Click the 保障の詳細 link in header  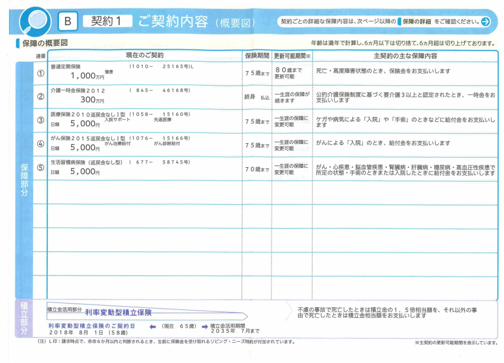click(x=416, y=22)
